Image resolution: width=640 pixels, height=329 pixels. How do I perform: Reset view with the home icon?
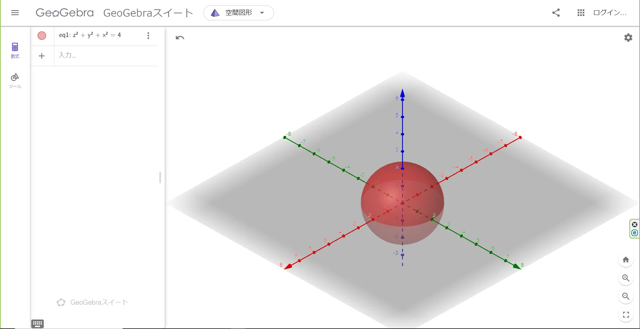(x=626, y=260)
